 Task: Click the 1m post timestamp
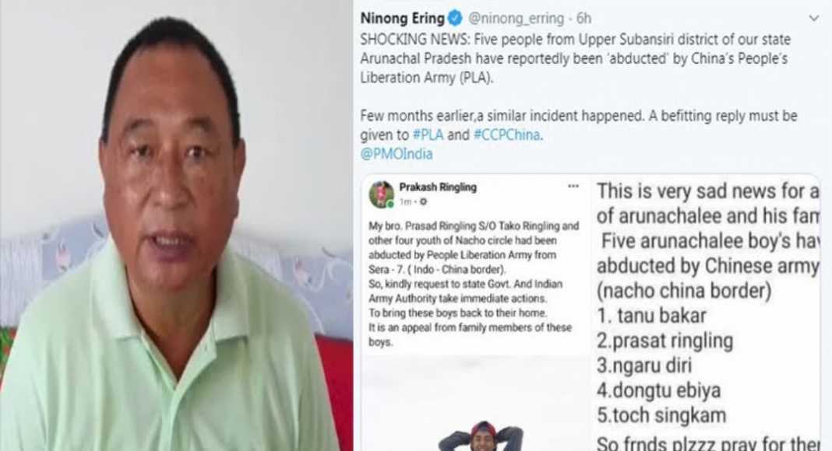click(405, 201)
